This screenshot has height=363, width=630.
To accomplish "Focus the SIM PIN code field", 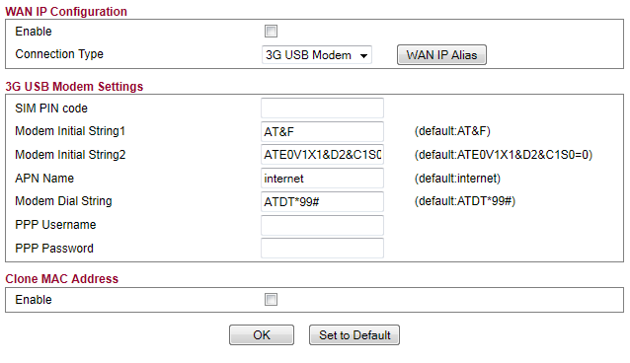I will click(322, 109).
